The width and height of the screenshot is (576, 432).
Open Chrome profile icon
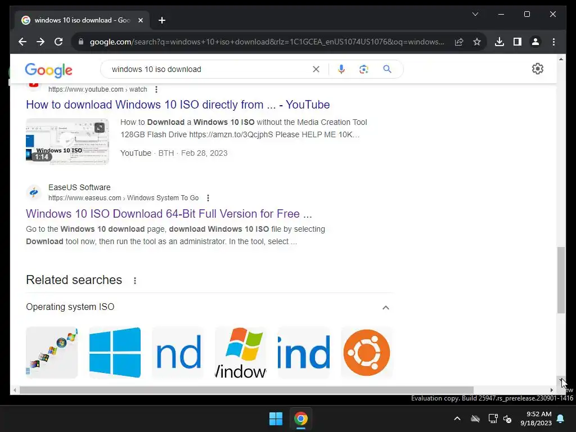pyautogui.click(x=535, y=42)
